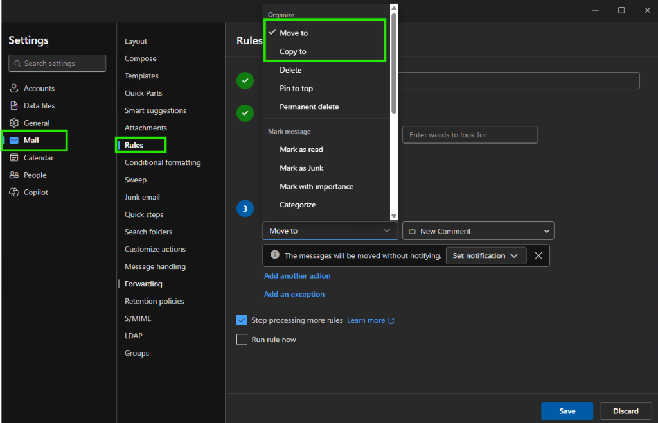The width and height of the screenshot is (658, 423).
Task: Click the Accounts person icon
Action: pyautogui.click(x=14, y=88)
